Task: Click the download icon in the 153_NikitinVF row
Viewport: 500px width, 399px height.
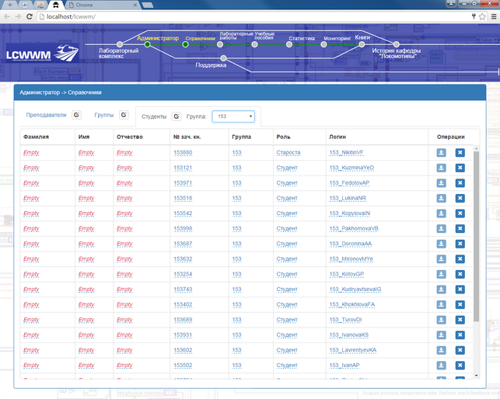Action: click(x=442, y=153)
